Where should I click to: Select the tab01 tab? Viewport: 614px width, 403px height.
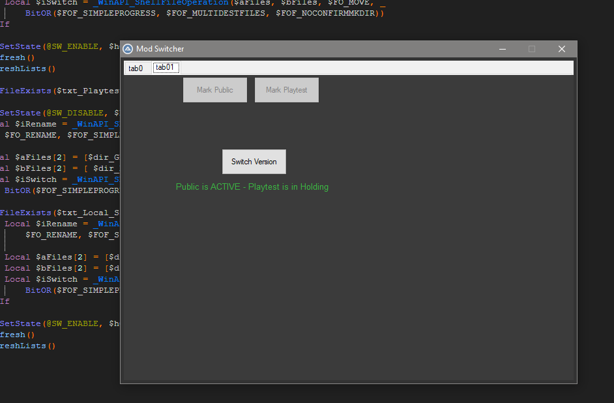[166, 67]
